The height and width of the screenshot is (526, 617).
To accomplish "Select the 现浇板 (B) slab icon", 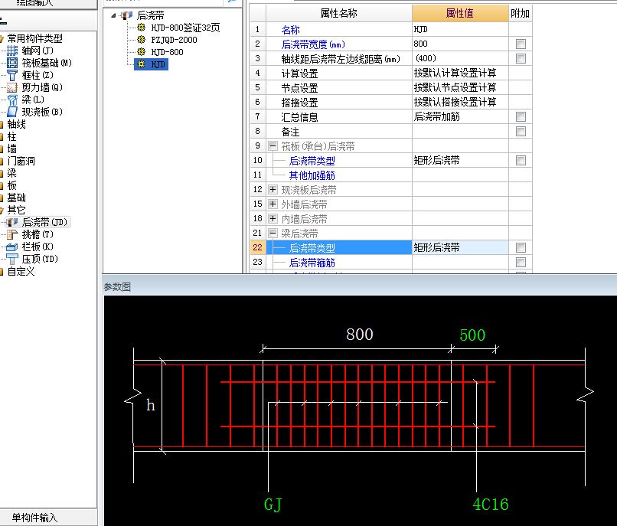I will point(12,112).
